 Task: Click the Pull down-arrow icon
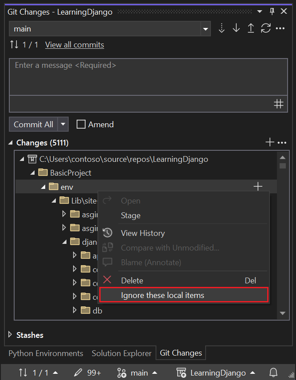[x=236, y=28]
